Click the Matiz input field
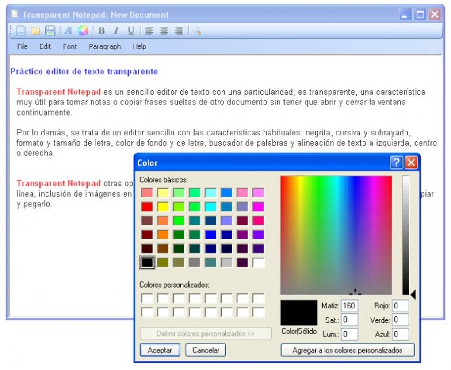451x370 pixels. coord(349,305)
